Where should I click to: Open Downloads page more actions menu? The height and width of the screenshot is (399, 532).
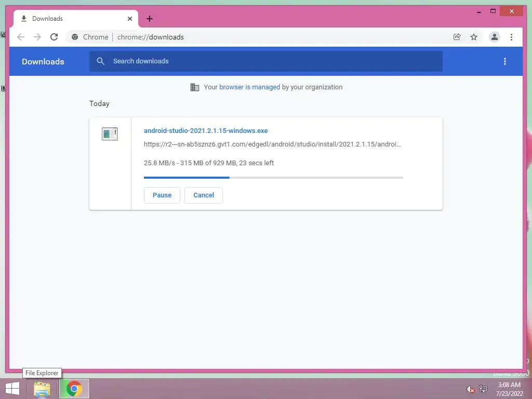pyautogui.click(x=505, y=61)
